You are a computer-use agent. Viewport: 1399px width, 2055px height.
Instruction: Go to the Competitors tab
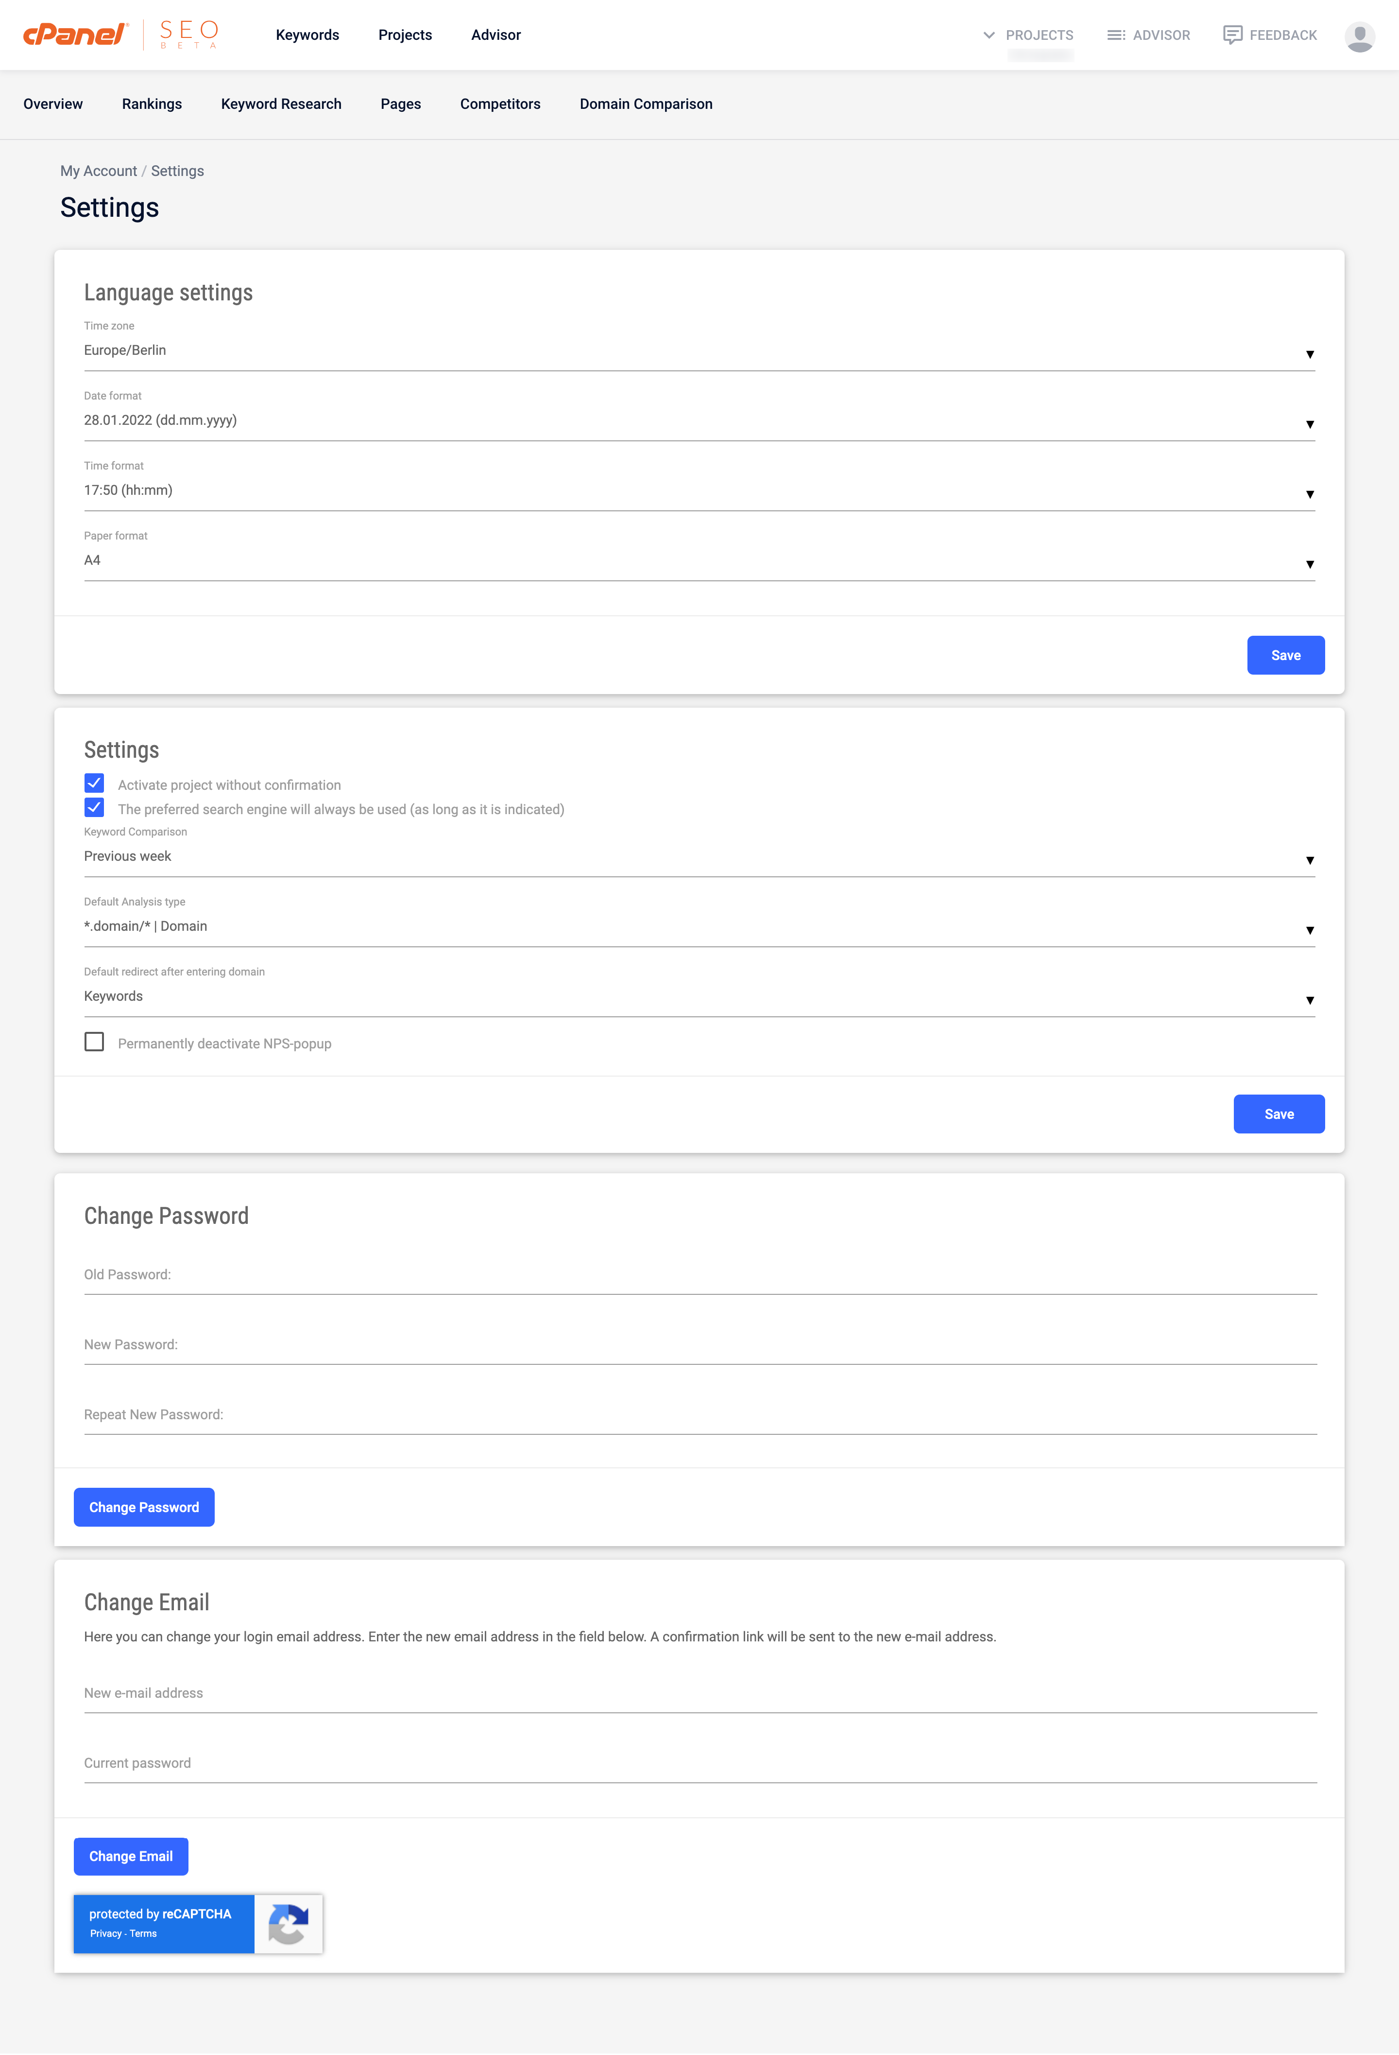500,104
